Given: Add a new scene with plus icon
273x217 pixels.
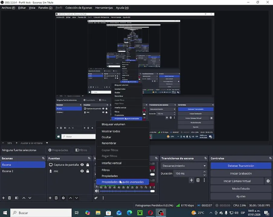Looking at the screenshot, I should click(3, 198).
